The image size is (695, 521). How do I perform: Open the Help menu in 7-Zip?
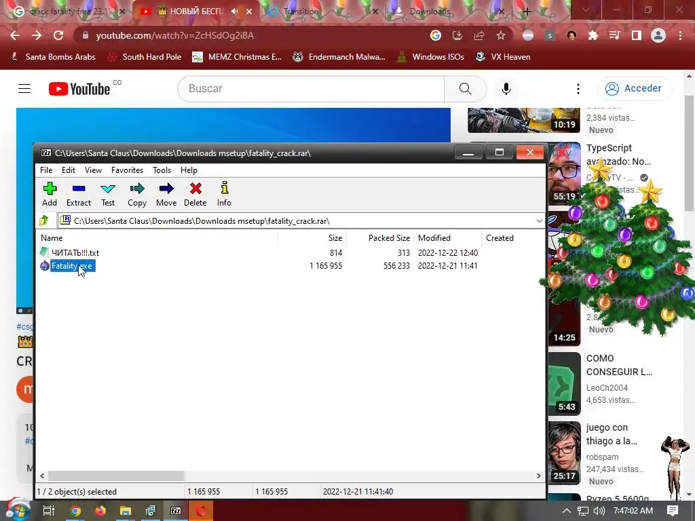189,170
